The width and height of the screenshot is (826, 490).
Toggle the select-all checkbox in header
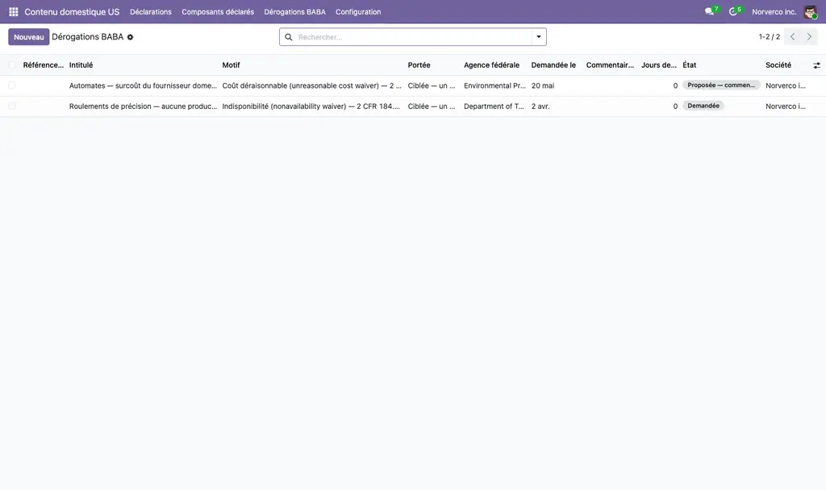pos(11,65)
